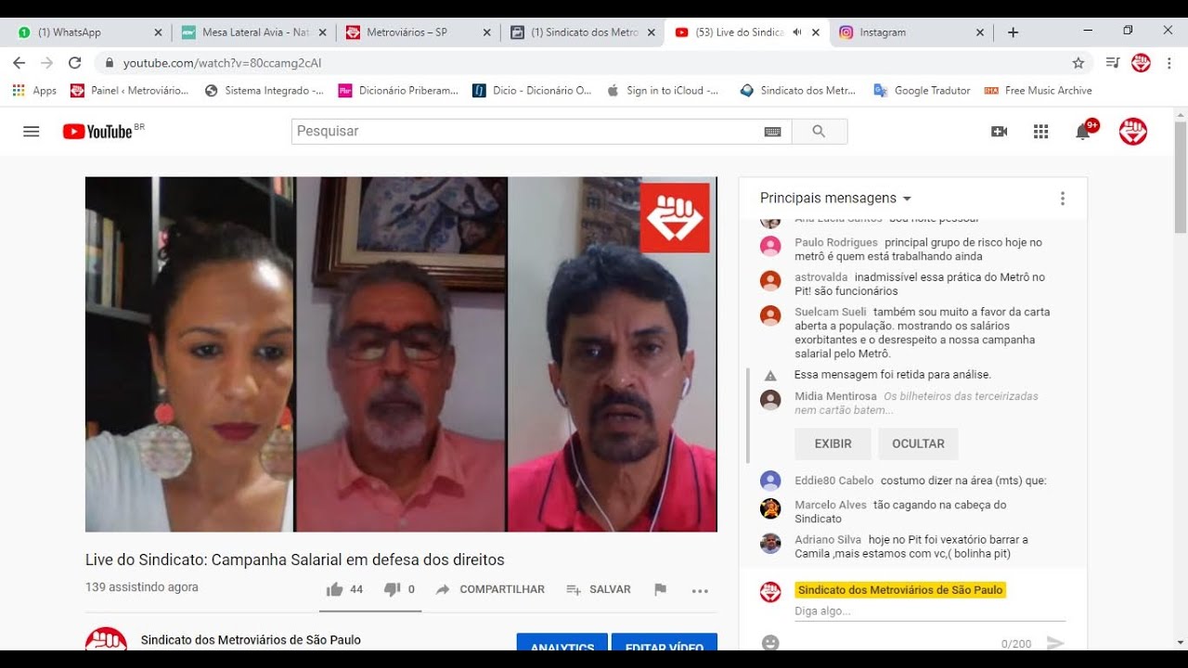This screenshot has width=1188, height=668.
Task: Open the create video camera icon
Action: [x=999, y=132]
